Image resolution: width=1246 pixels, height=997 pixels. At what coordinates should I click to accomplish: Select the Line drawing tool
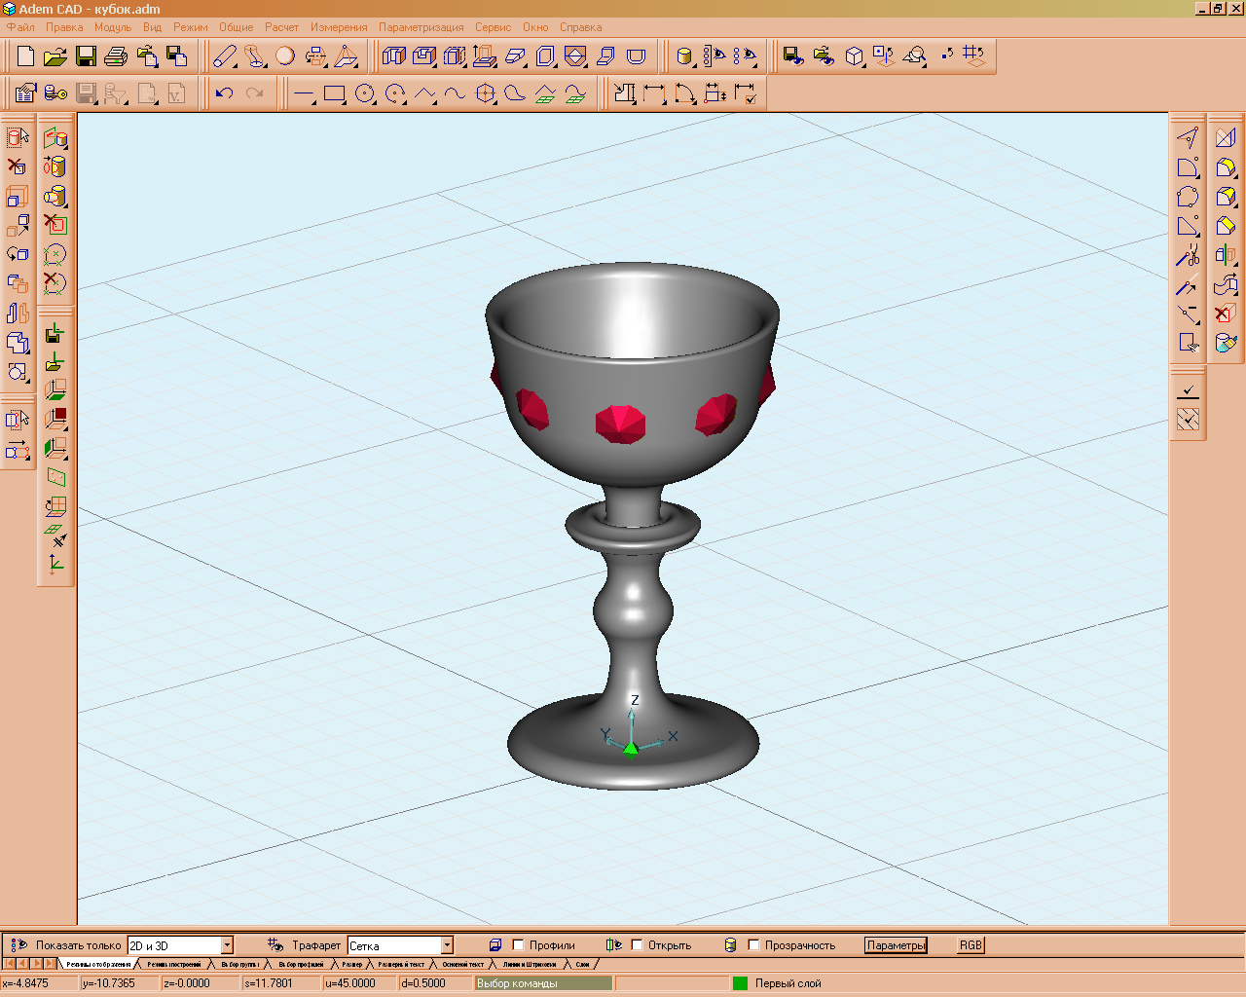305,93
